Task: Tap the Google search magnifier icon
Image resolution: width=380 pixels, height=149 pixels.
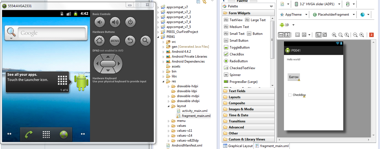Action: tap(12, 33)
